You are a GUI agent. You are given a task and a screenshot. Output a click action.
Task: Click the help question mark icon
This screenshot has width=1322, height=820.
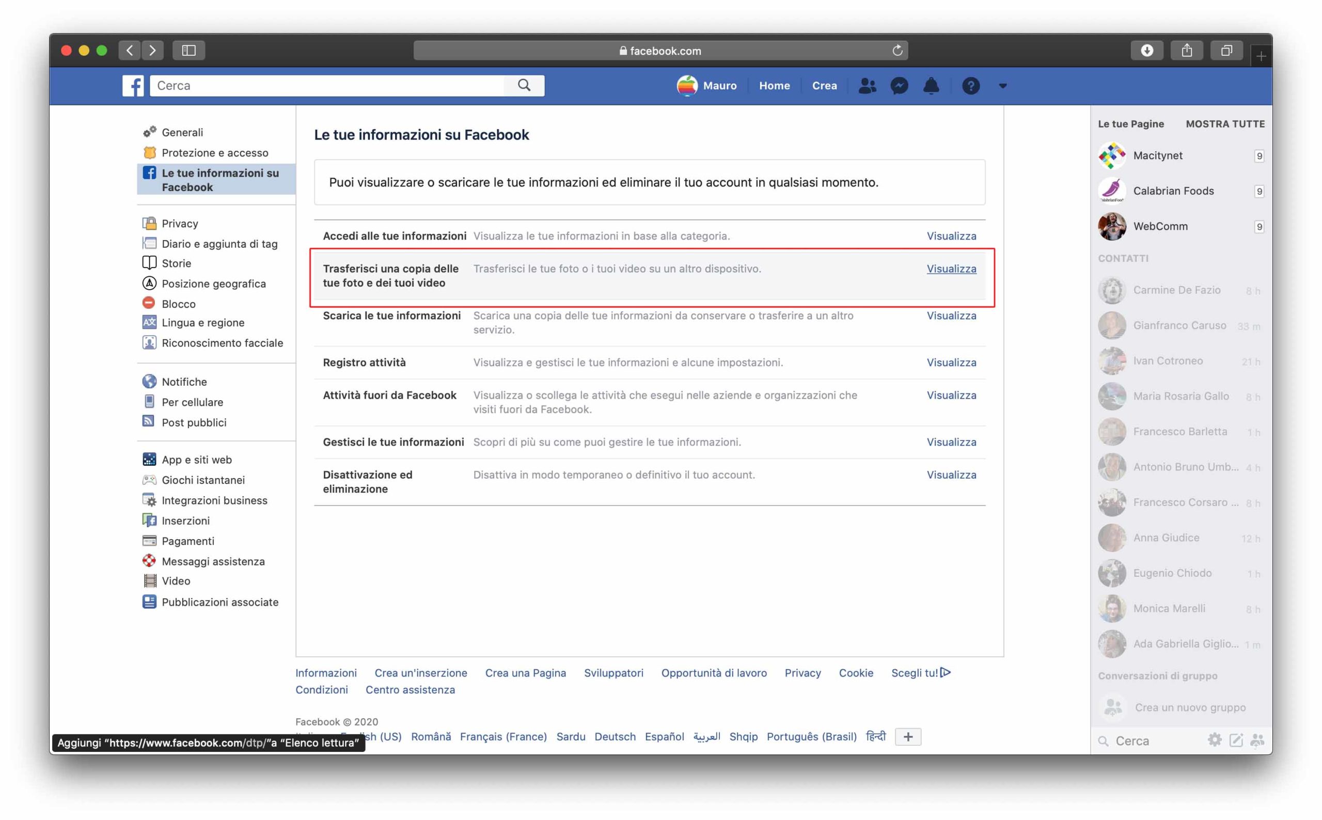tap(970, 86)
